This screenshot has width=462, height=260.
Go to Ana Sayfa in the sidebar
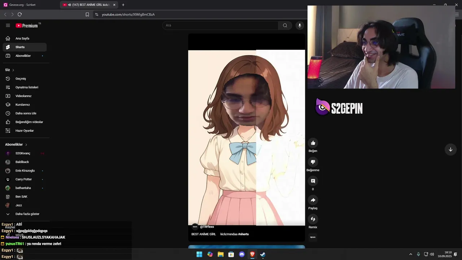[25, 38]
